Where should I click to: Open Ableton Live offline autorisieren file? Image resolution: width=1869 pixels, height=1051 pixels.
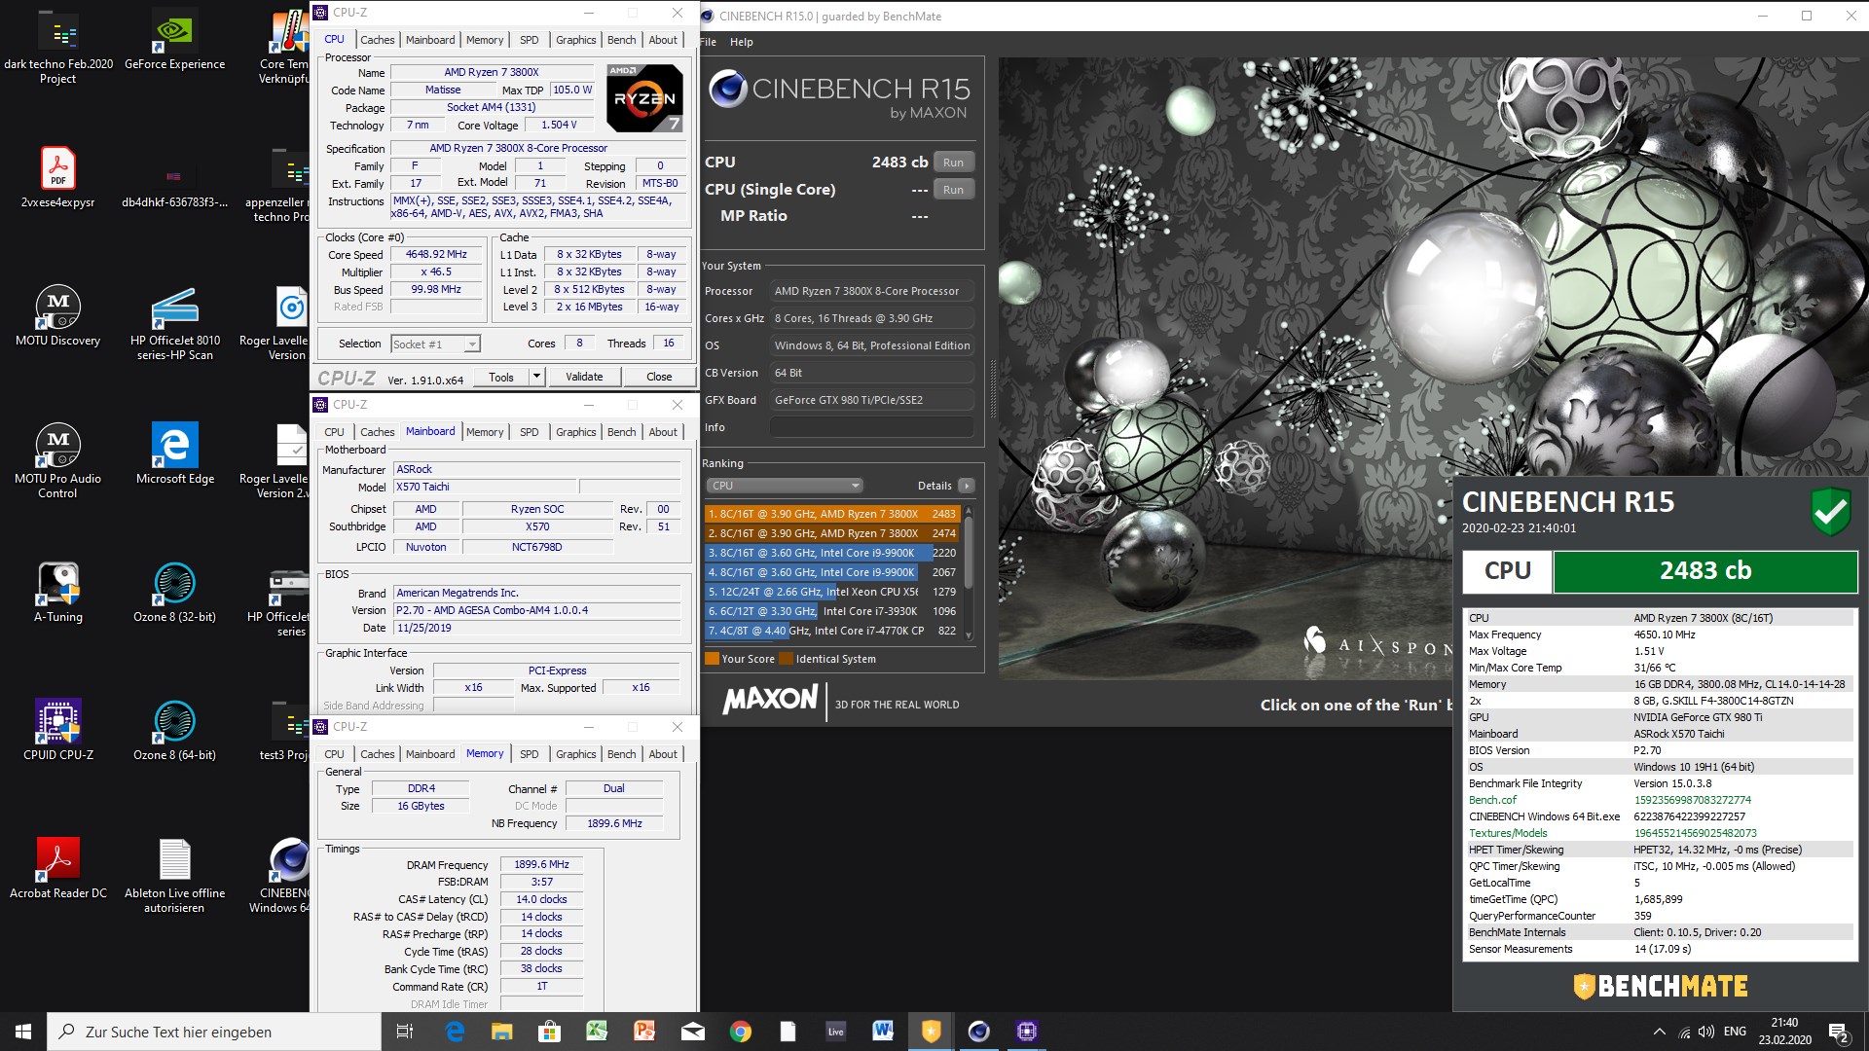point(174,876)
